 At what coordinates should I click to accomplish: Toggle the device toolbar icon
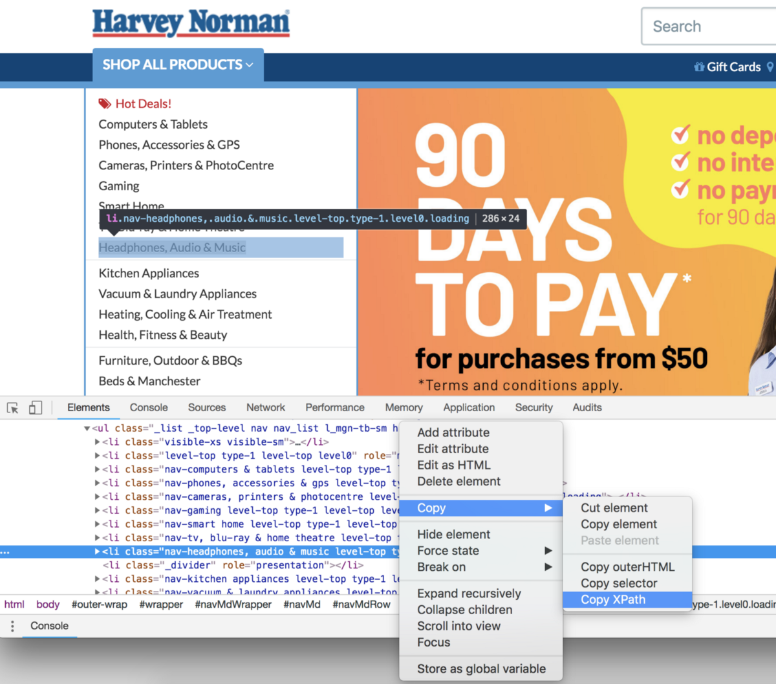coord(36,407)
